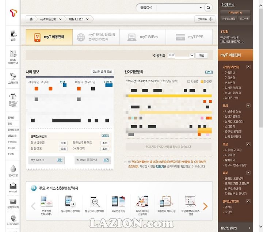Viewport: 263px width, 232px height.
Task: Open 더보기 link for 멤버십/포인트
Action: 105,136
